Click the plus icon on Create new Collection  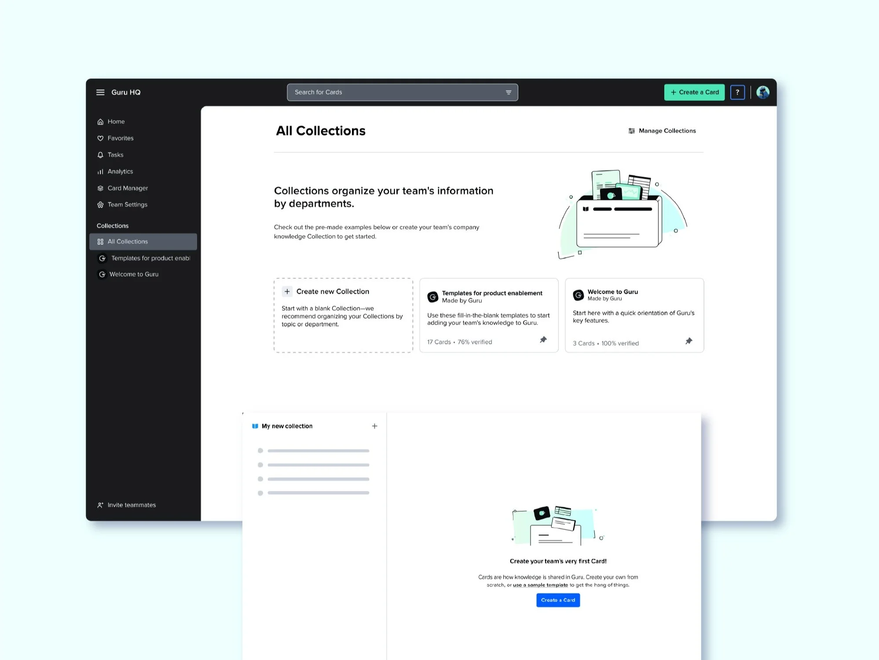coord(287,291)
